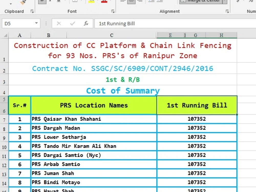
Task: Click the Name Box showing D5
Action: (19, 24)
